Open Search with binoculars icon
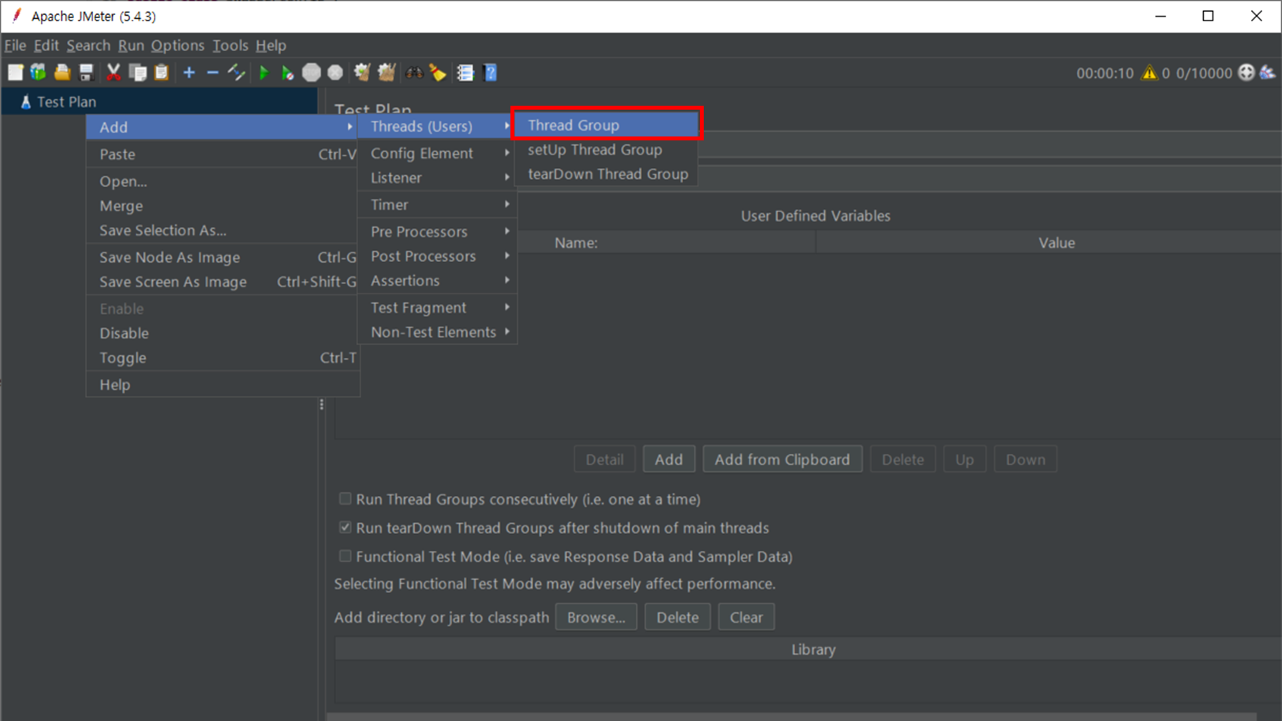This screenshot has height=721, width=1282. [414, 73]
